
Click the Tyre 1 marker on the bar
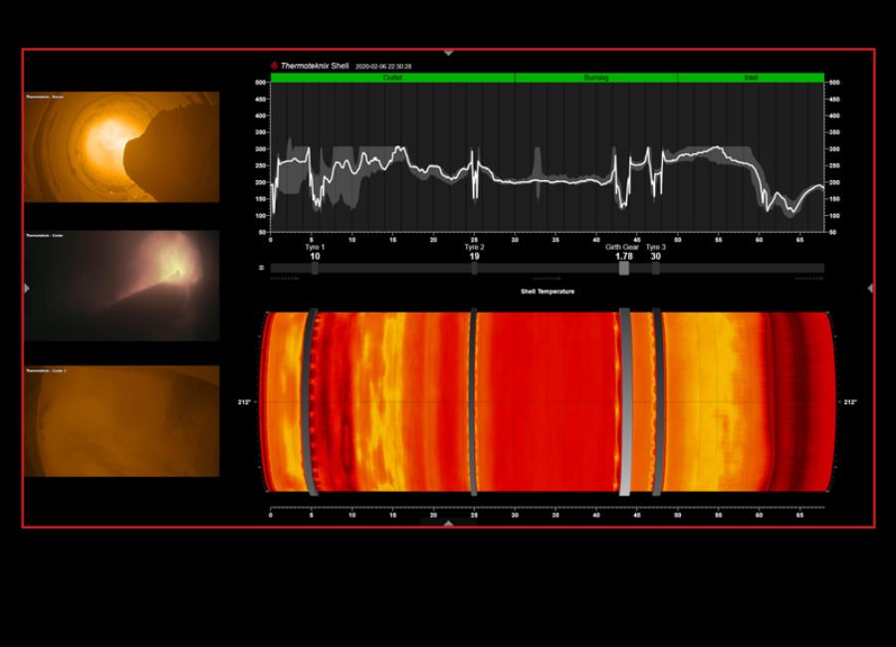[315, 268]
